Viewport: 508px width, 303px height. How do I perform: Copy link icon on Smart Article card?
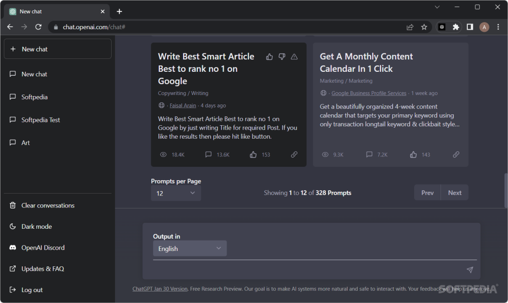coord(294,154)
